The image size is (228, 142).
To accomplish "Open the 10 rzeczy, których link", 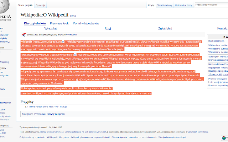I will 218,74.
